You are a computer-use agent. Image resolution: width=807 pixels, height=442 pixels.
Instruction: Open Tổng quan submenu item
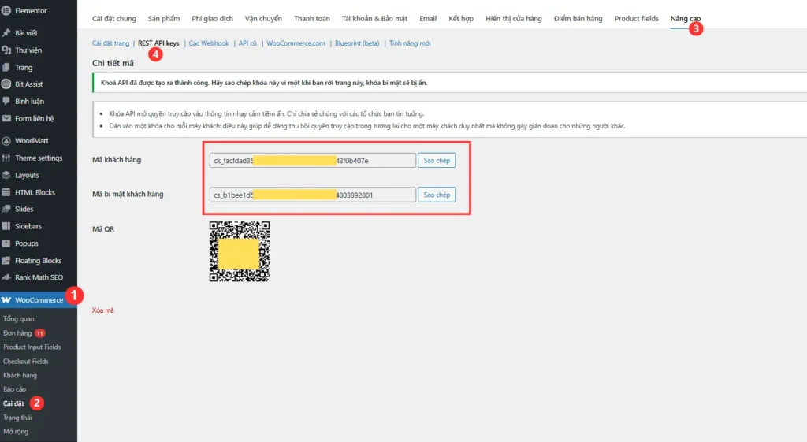[x=19, y=319]
